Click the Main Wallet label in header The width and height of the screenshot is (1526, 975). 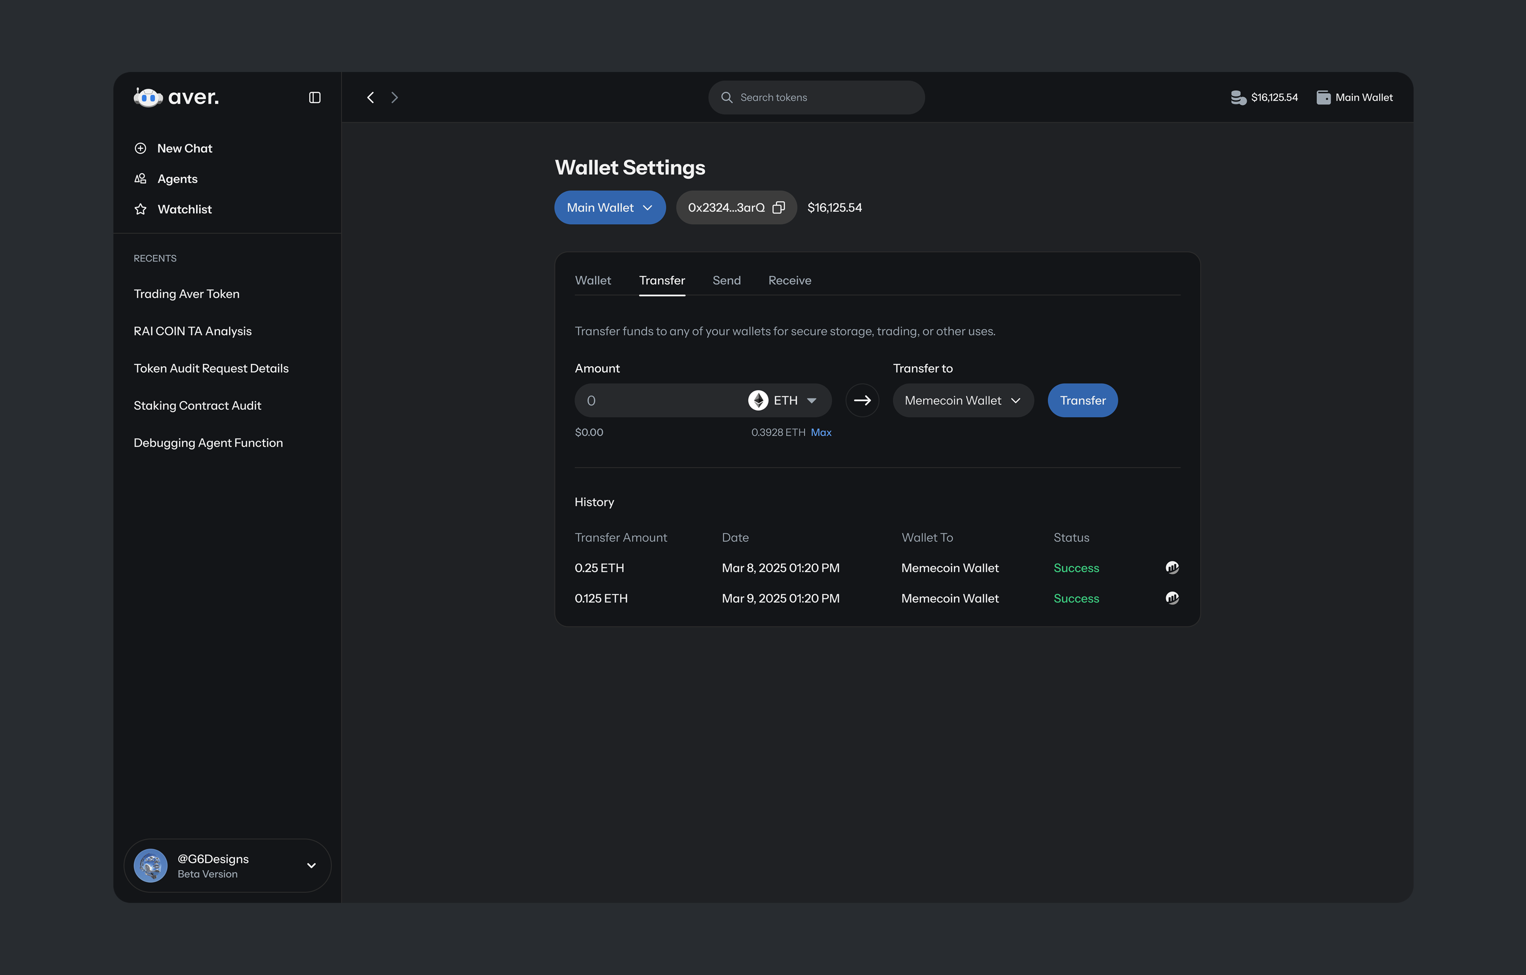coord(1364,98)
